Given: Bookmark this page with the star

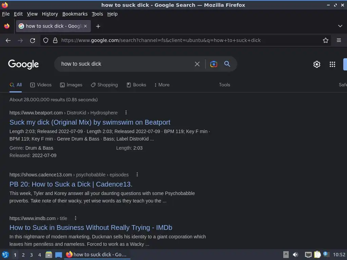Looking at the screenshot, I should click(326, 40).
